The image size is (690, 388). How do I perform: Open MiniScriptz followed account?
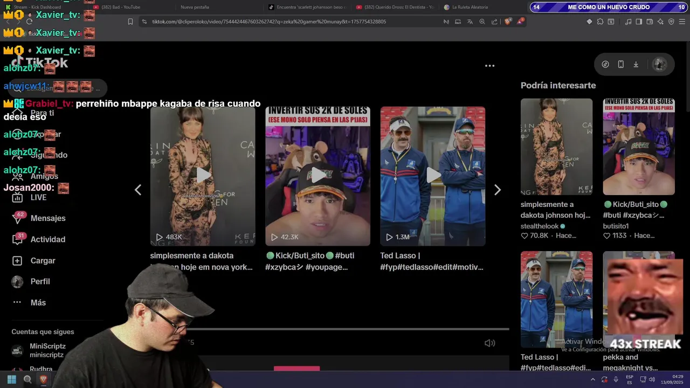pyautogui.click(x=39, y=350)
